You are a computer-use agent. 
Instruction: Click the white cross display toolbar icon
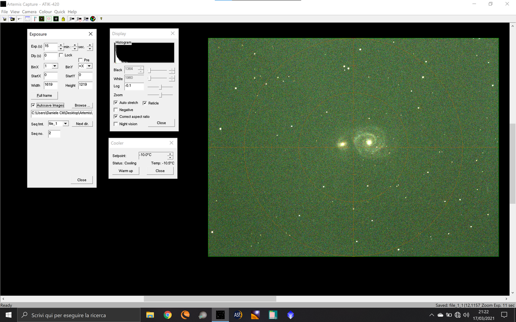pyautogui.click(x=56, y=19)
